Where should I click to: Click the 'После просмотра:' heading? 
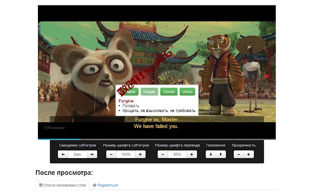point(64,173)
